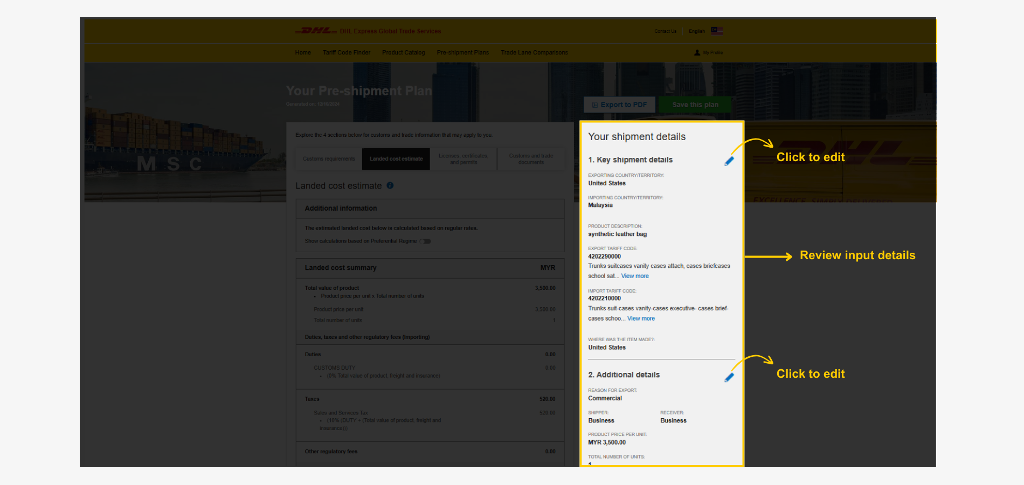Click View more under import tariff code

(x=641, y=318)
